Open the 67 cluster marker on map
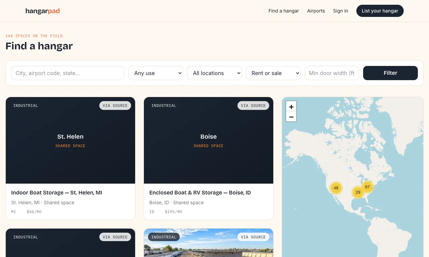 [x=368, y=187]
